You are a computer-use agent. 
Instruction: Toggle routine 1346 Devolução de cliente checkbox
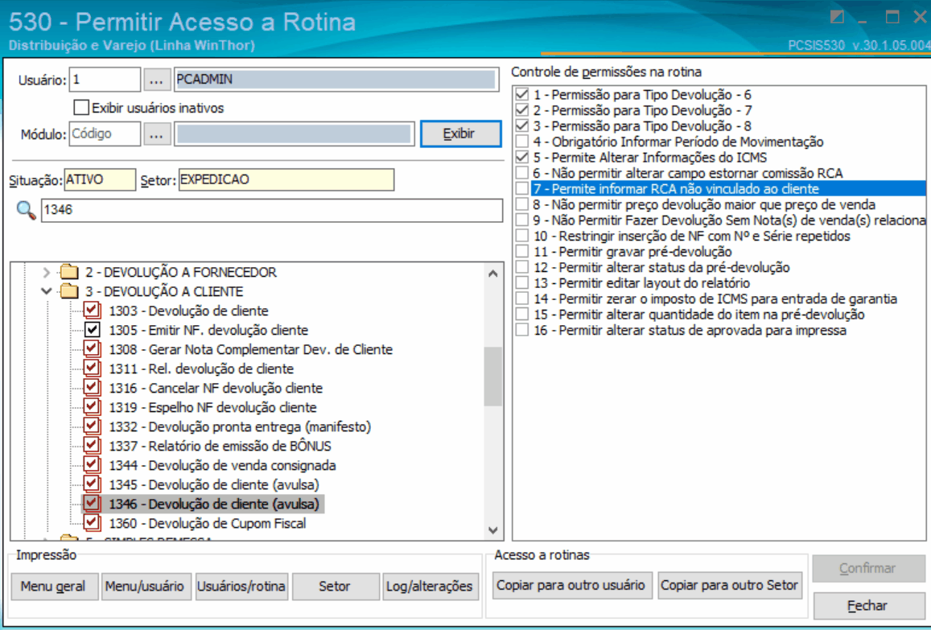[92, 503]
